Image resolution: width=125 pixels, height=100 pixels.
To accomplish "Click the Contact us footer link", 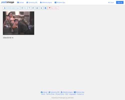I will [x=80, y=94].
